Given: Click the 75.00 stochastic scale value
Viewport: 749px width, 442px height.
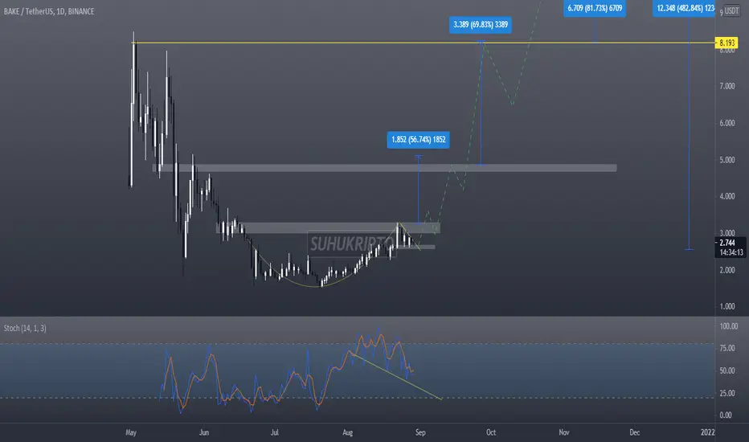Looking at the screenshot, I should click(x=727, y=348).
